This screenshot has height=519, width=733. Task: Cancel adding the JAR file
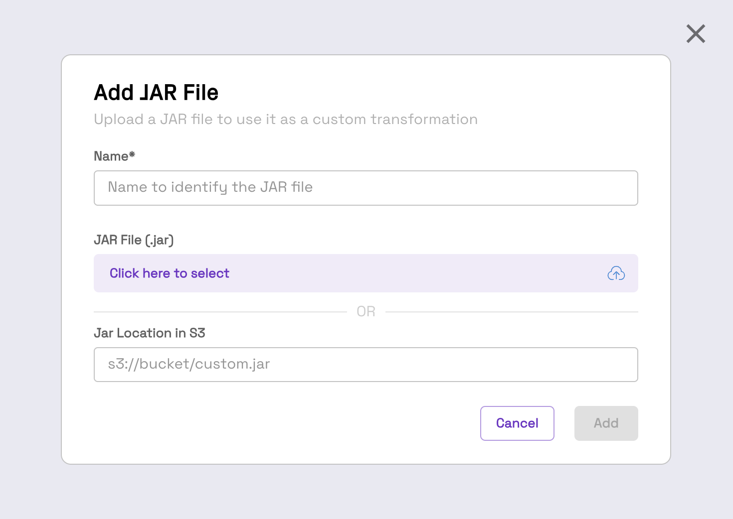tap(517, 423)
